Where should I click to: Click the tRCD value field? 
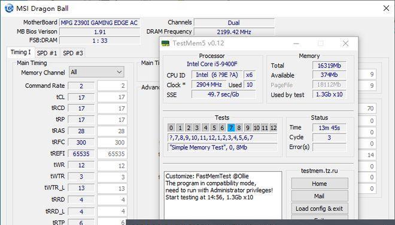click(81, 109)
